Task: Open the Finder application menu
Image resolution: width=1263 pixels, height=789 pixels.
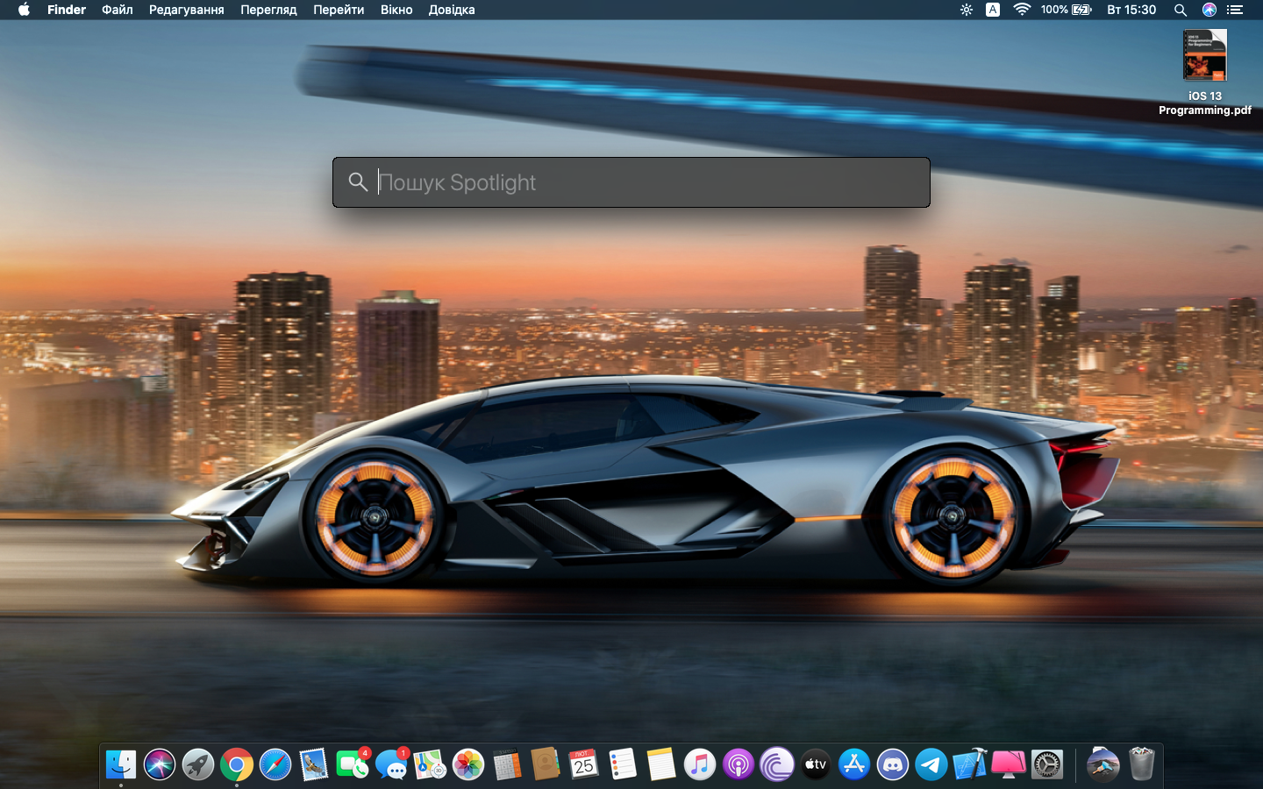Action: click(x=67, y=10)
